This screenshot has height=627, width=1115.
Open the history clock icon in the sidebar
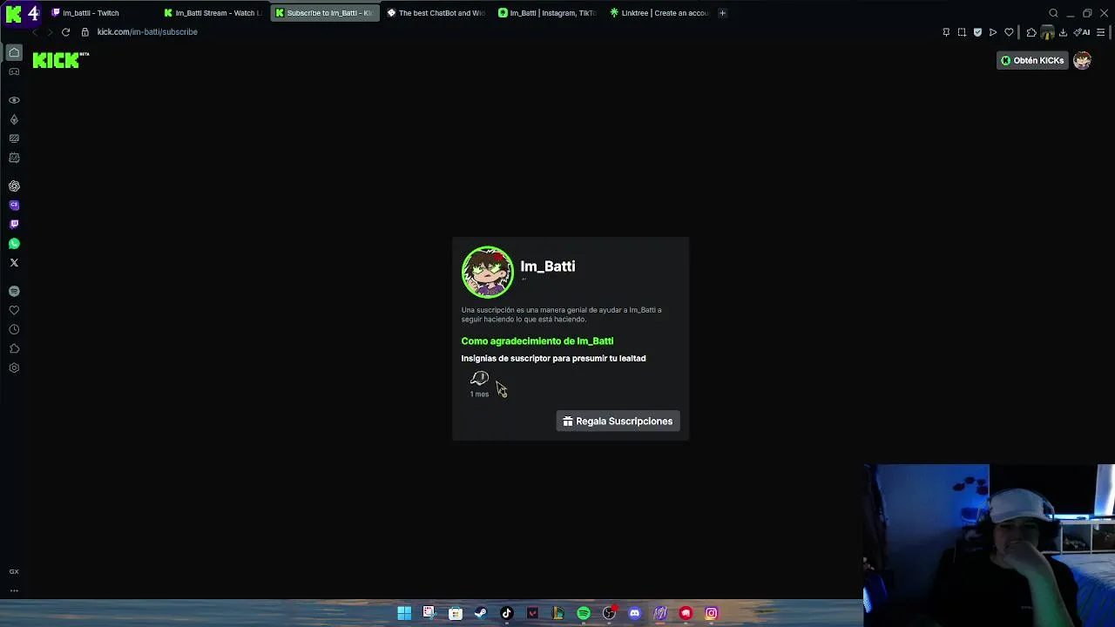(14, 330)
